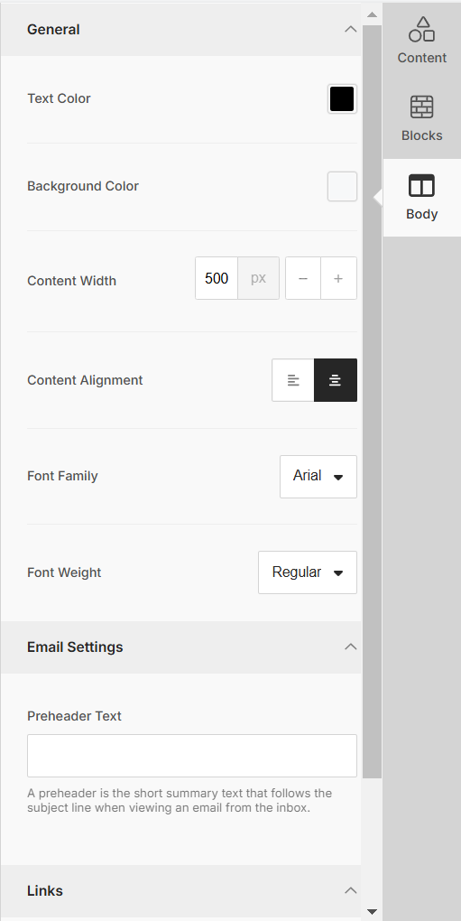Open the Blocks panel icon
461x921 pixels.
tap(421, 118)
